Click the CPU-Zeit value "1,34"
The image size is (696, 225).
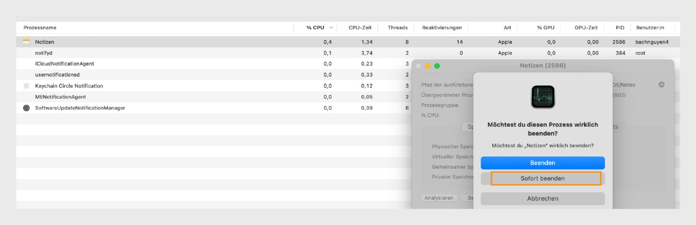click(x=367, y=42)
